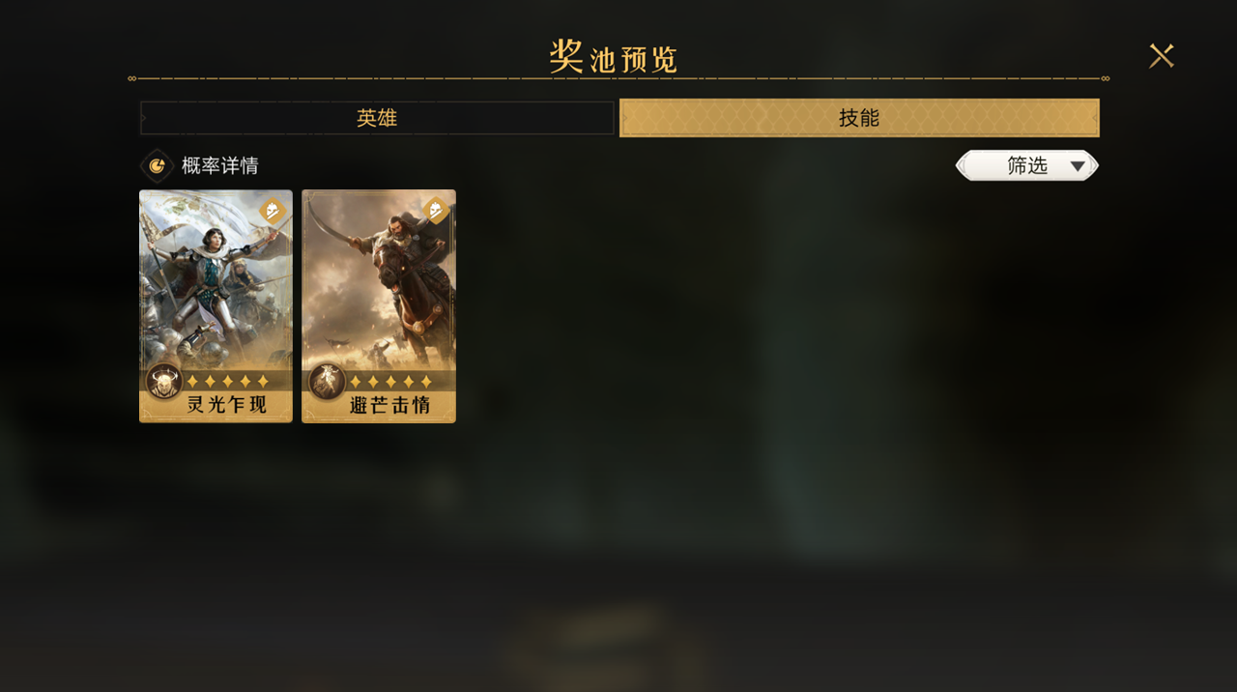Open the 灵光乍现 flag-bearer card artwork

(x=216, y=280)
